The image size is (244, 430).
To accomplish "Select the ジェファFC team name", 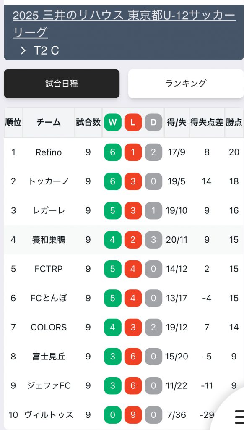I will (x=49, y=385).
